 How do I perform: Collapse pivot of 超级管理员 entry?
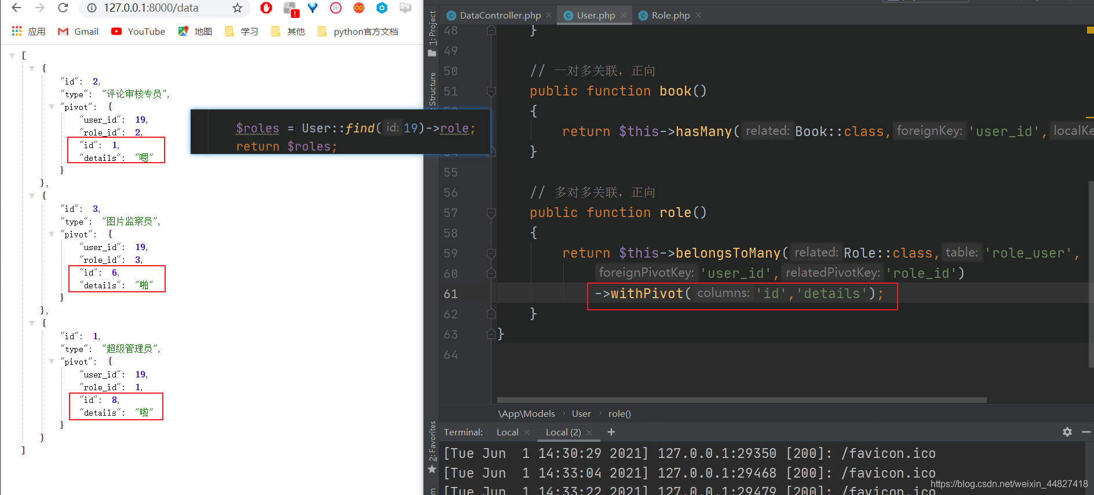52,361
